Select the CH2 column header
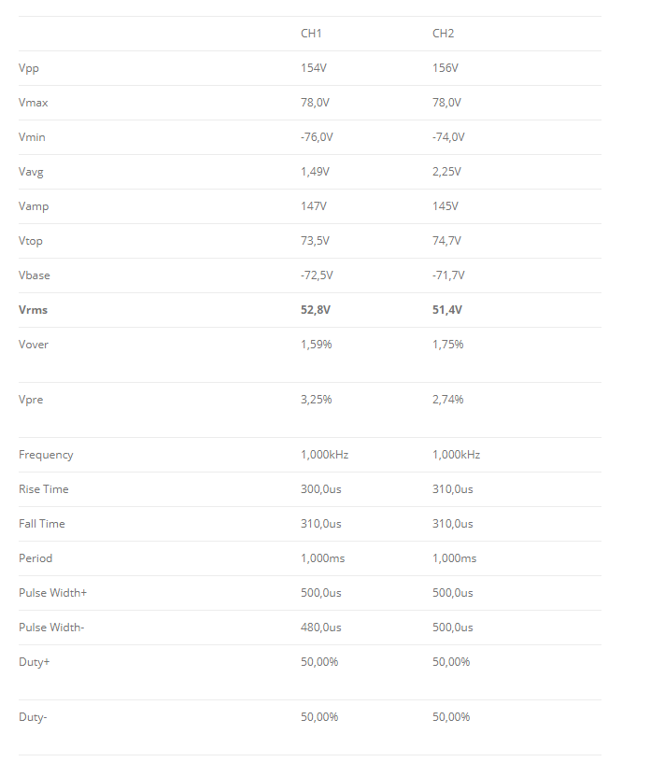Viewport: 665px width, 776px height. (x=443, y=34)
